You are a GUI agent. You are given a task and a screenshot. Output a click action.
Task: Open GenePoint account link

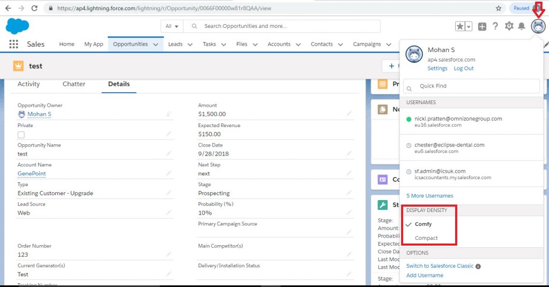pyautogui.click(x=32, y=173)
